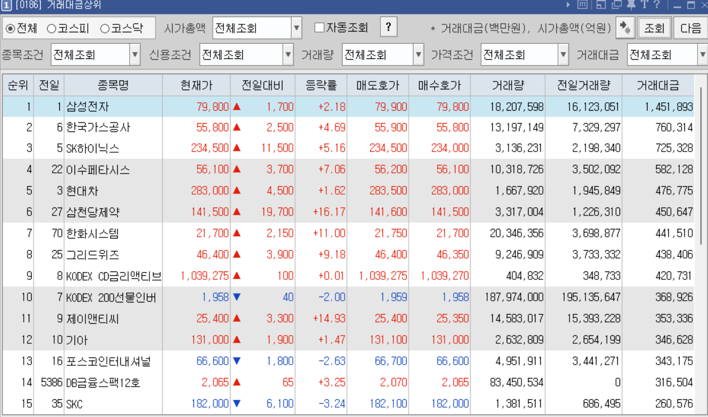Viewport: 708px width, 417px height.
Task: Pin the window with the pushpin icon
Action: pyautogui.click(x=631, y=4)
